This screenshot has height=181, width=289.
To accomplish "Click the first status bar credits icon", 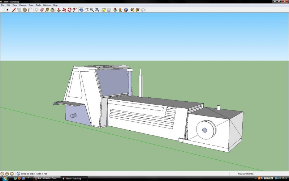I will (2, 174).
